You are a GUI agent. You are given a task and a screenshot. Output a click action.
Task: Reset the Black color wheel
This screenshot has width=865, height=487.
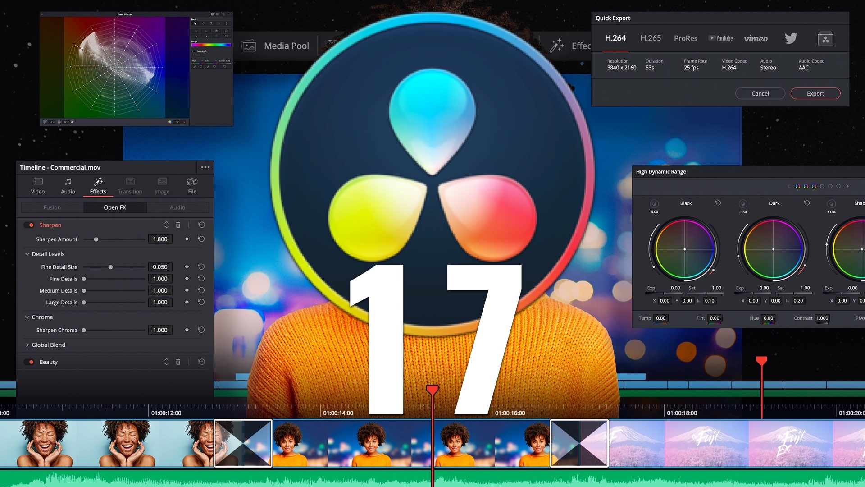(718, 203)
